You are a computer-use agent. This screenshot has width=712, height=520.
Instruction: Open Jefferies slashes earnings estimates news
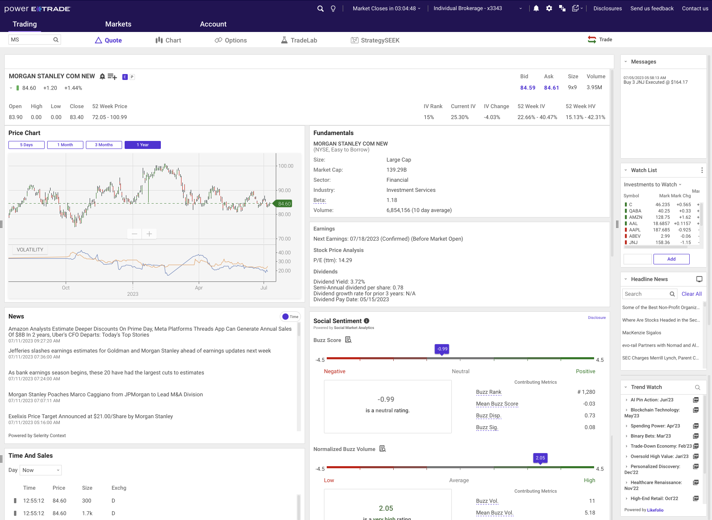pos(140,351)
